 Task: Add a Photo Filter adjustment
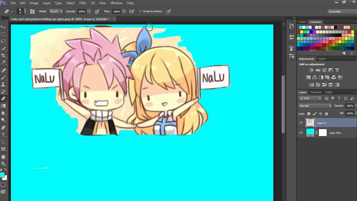point(327,77)
